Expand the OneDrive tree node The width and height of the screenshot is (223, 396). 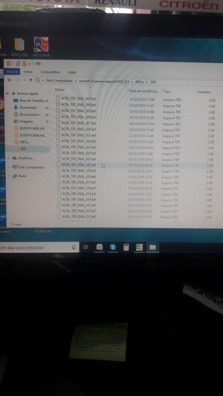(8, 158)
